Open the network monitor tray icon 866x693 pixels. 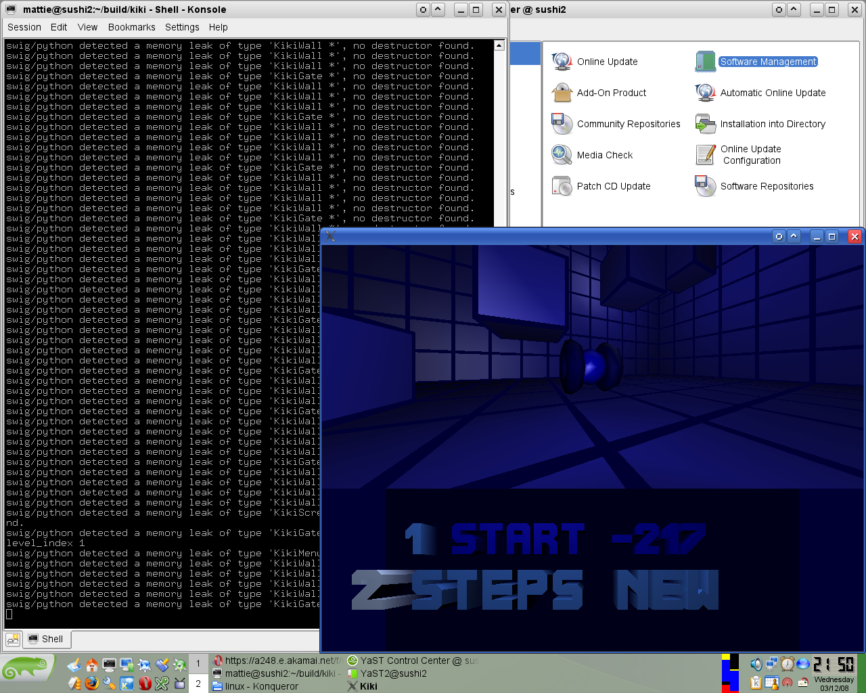(771, 664)
